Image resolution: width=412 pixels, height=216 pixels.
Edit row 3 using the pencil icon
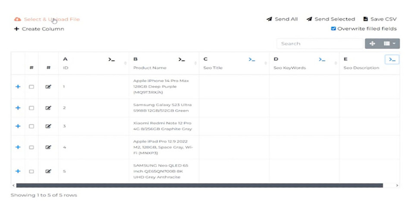48,126
